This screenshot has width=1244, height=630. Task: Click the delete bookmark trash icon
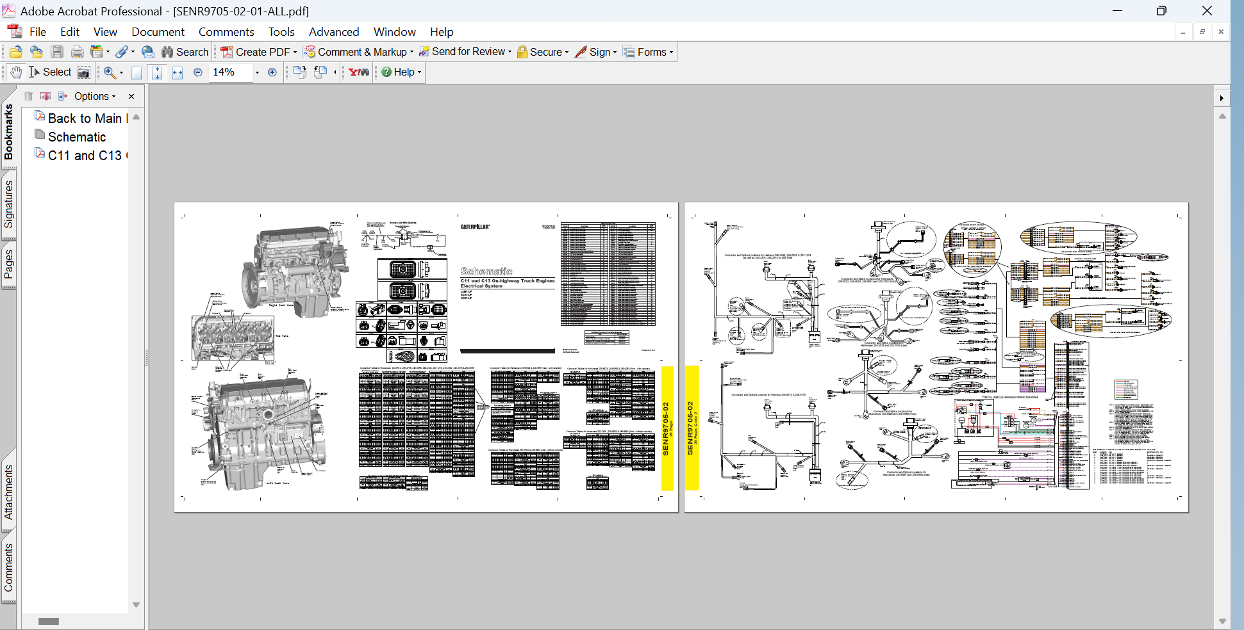pyautogui.click(x=28, y=96)
